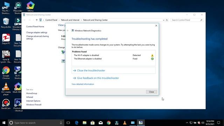Viewport: 224px width, 126px height.
Task: Click the Ethernet adapter fixed checkmark icon
Action: coord(152,59)
